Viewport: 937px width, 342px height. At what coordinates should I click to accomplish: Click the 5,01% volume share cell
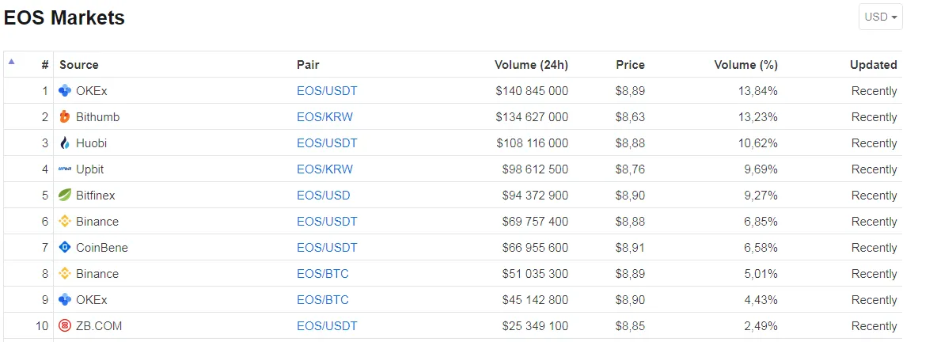[761, 273]
